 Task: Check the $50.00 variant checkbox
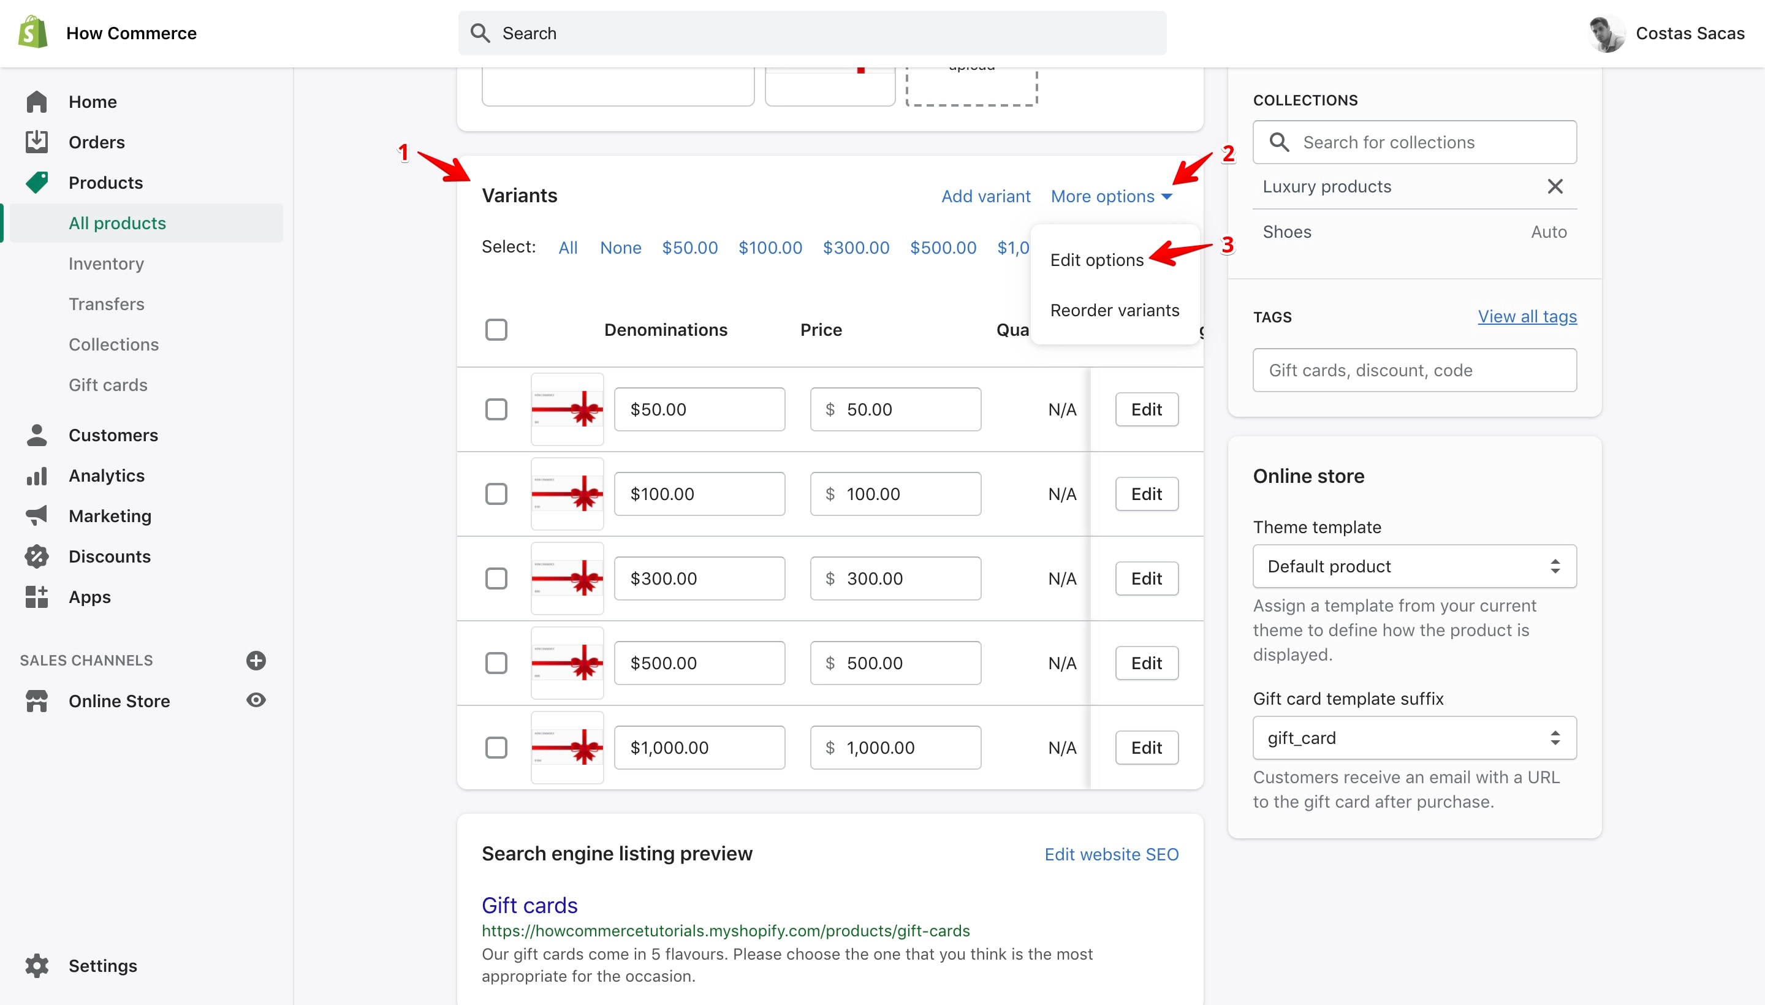(x=496, y=409)
